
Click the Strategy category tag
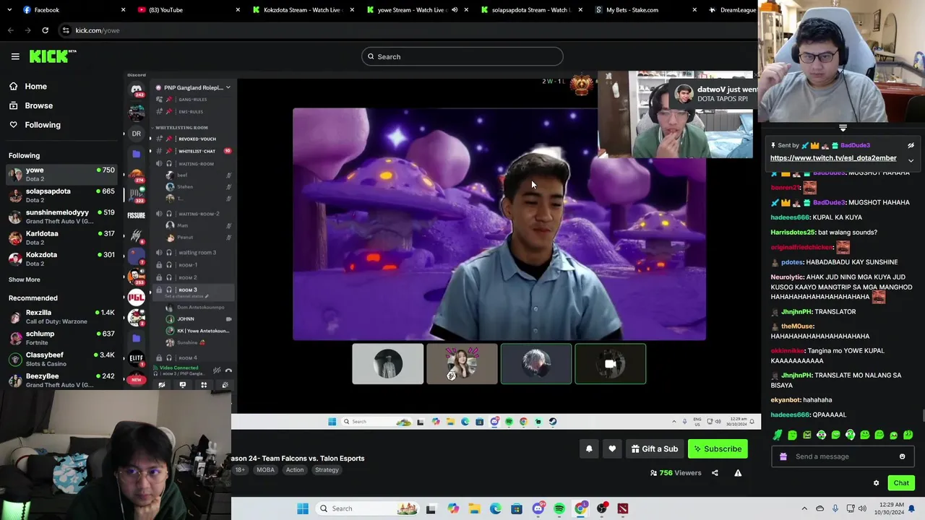pyautogui.click(x=327, y=470)
